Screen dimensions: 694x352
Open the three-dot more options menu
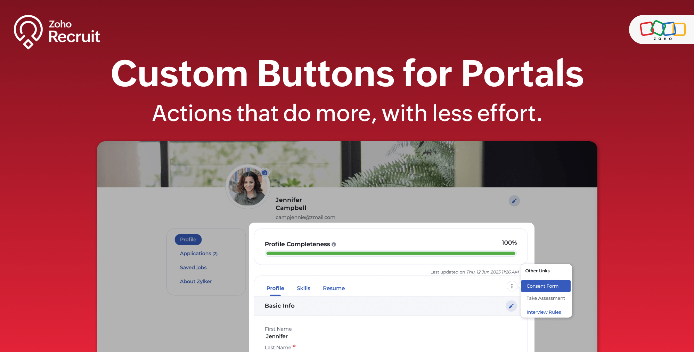tap(512, 286)
